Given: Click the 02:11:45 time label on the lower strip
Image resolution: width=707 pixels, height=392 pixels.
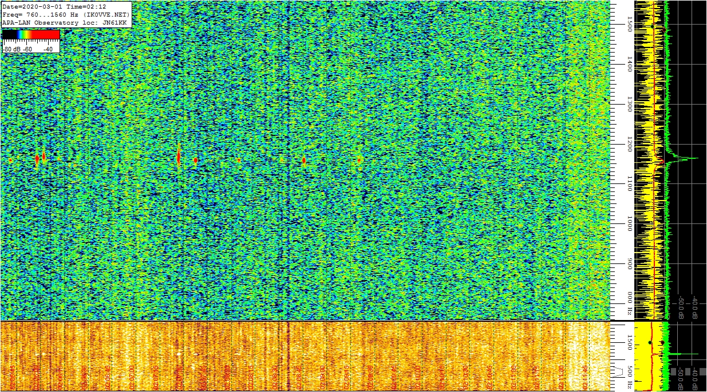Looking at the screenshot, I should click(586, 377).
